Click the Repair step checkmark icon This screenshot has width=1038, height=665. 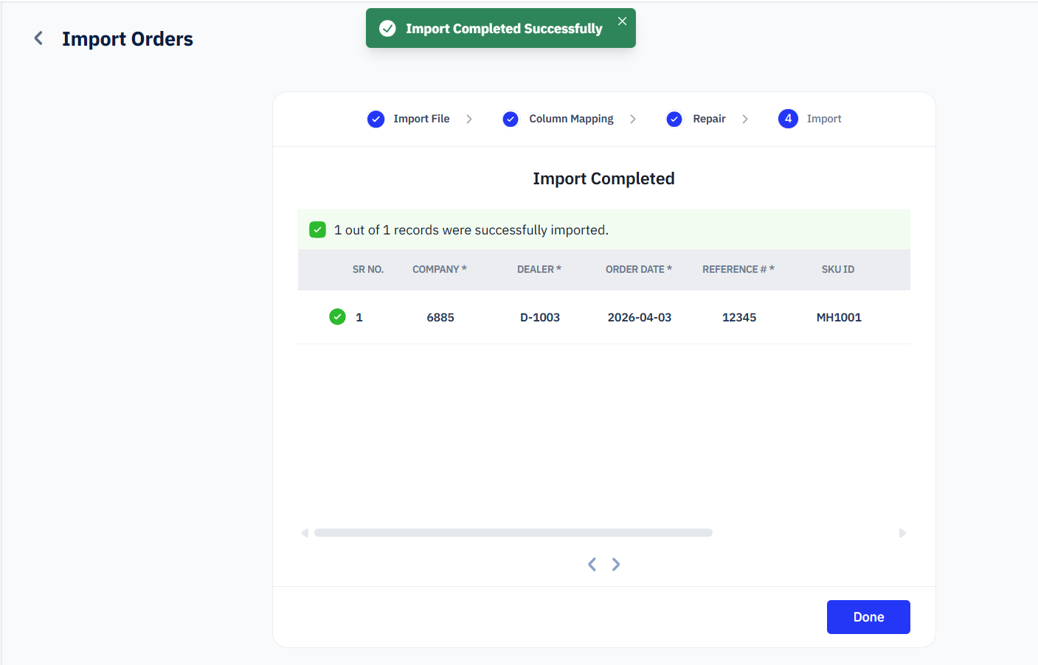tap(674, 119)
